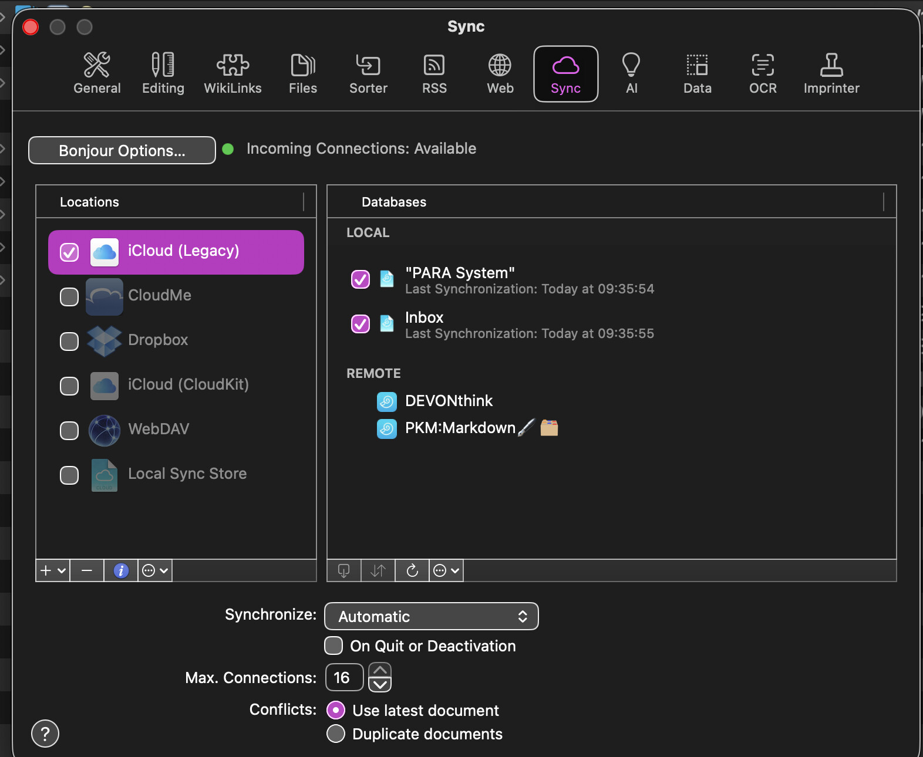
Task: Click the refresh icon below Databases
Action: [412, 570]
